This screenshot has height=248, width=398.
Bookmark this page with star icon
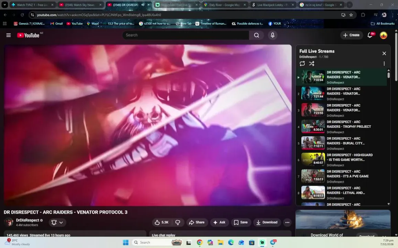[x=351, y=15]
